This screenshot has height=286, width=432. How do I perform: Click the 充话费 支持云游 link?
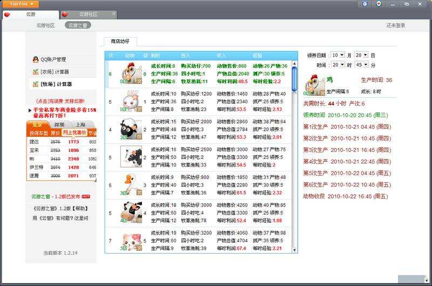60,101
